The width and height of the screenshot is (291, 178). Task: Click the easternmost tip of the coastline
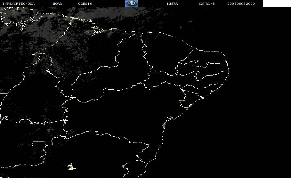pos(229,70)
